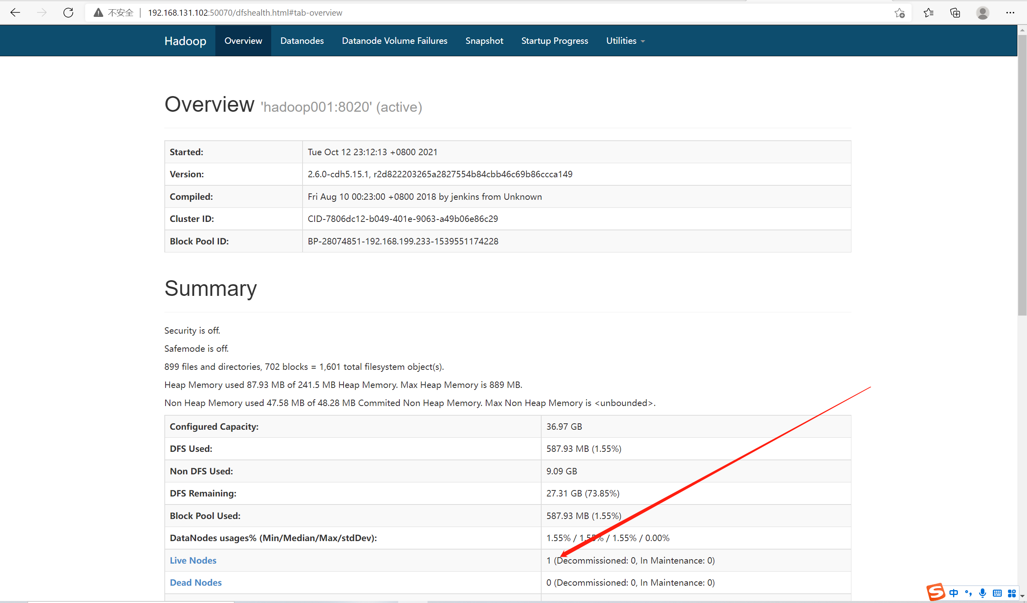
Task: Click the IME microphone voice icon
Action: [982, 593]
